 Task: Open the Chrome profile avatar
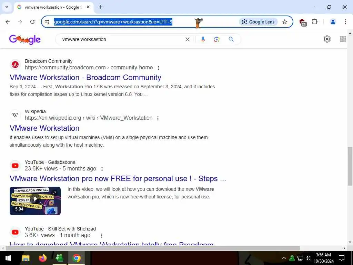click(333, 22)
